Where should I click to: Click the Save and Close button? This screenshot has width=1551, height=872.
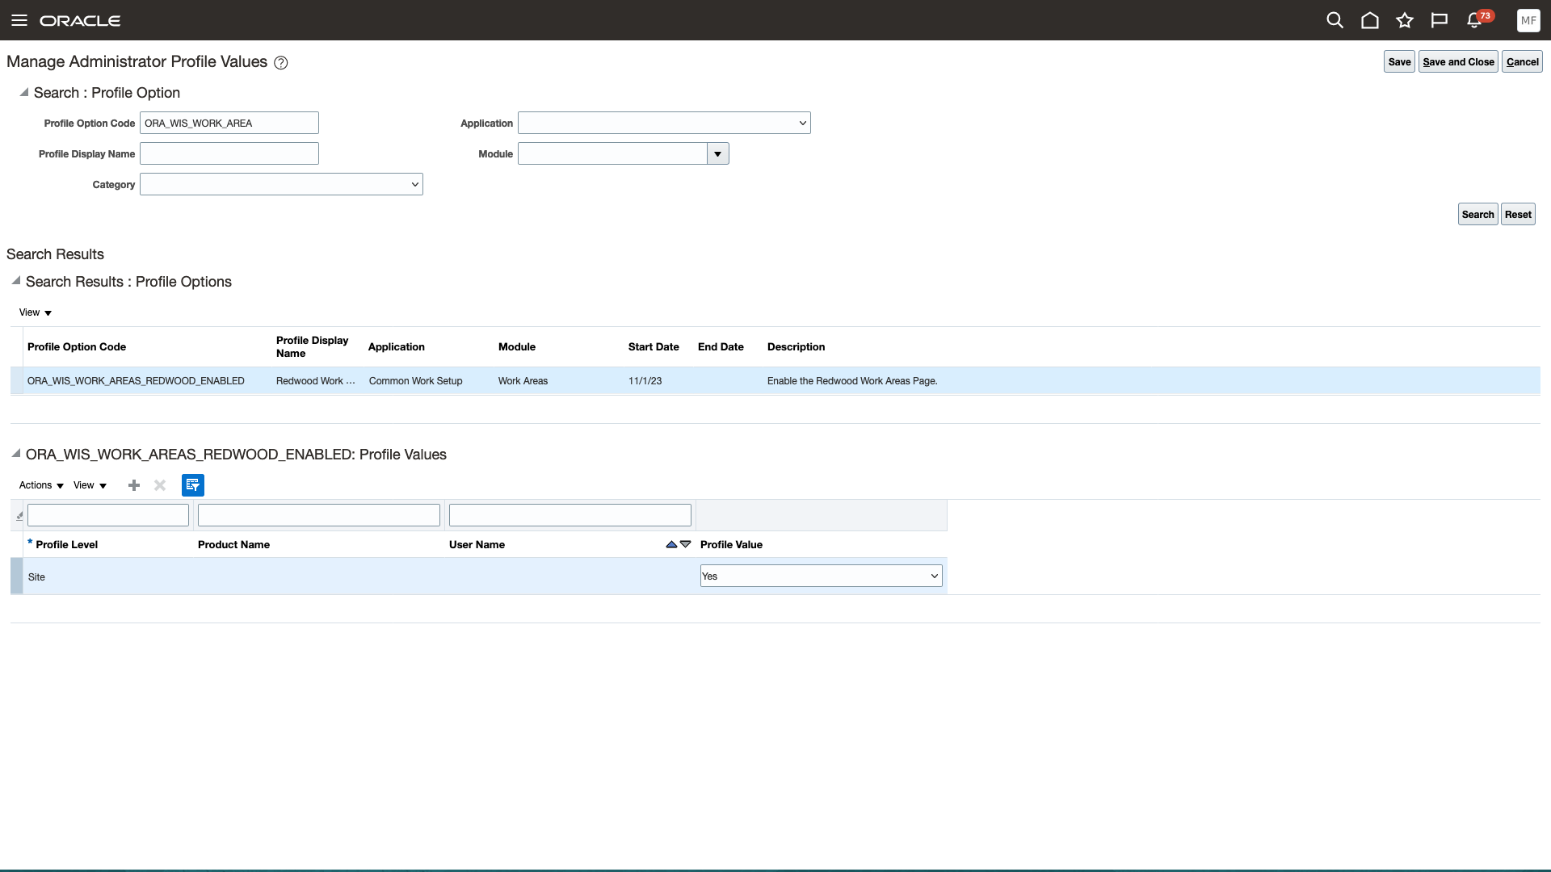(1457, 61)
